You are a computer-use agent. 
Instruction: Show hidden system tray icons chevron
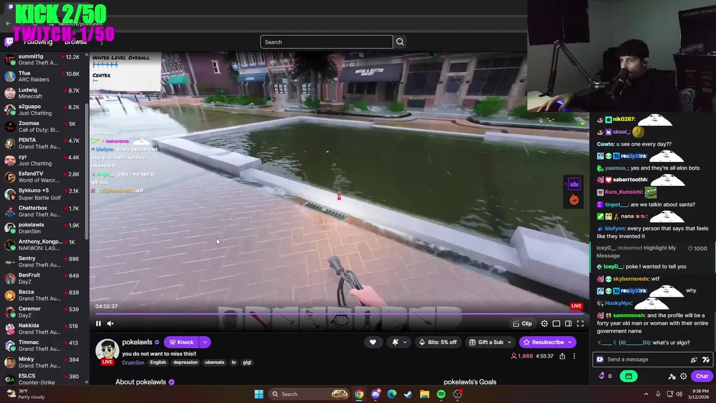coord(646,394)
